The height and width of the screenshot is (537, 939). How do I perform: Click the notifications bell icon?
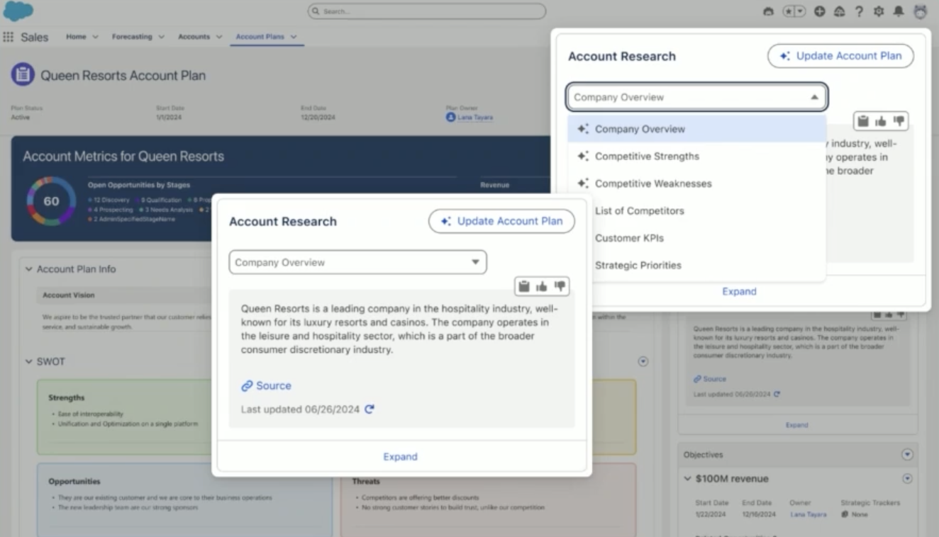[899, 11]
